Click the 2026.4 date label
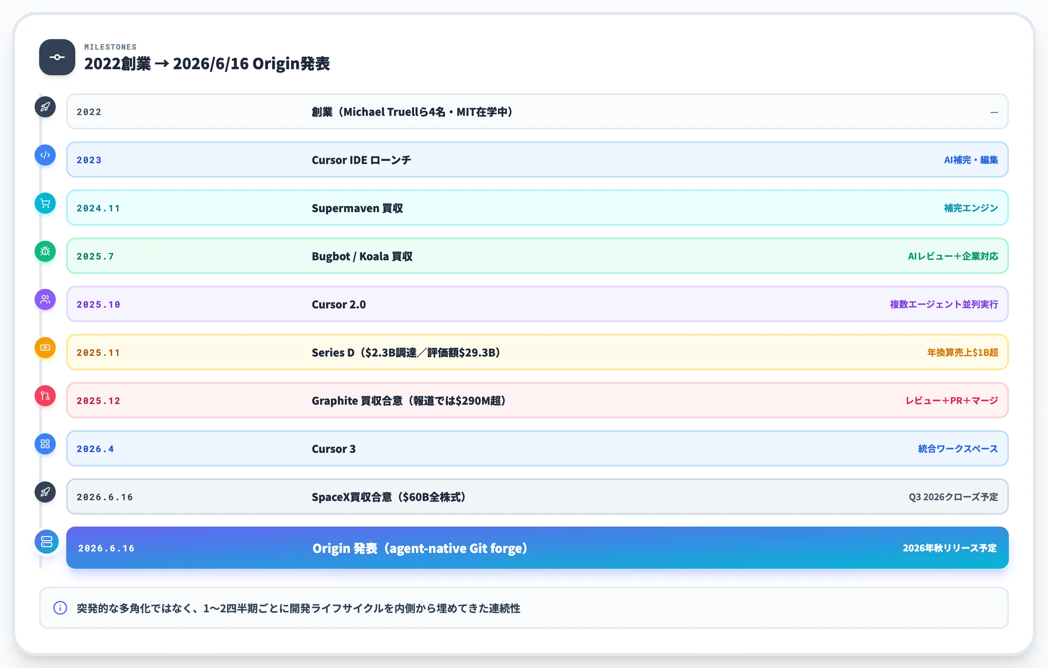Image resolution: width=1048 pixels, height=668 pixels. pos(95,449)
